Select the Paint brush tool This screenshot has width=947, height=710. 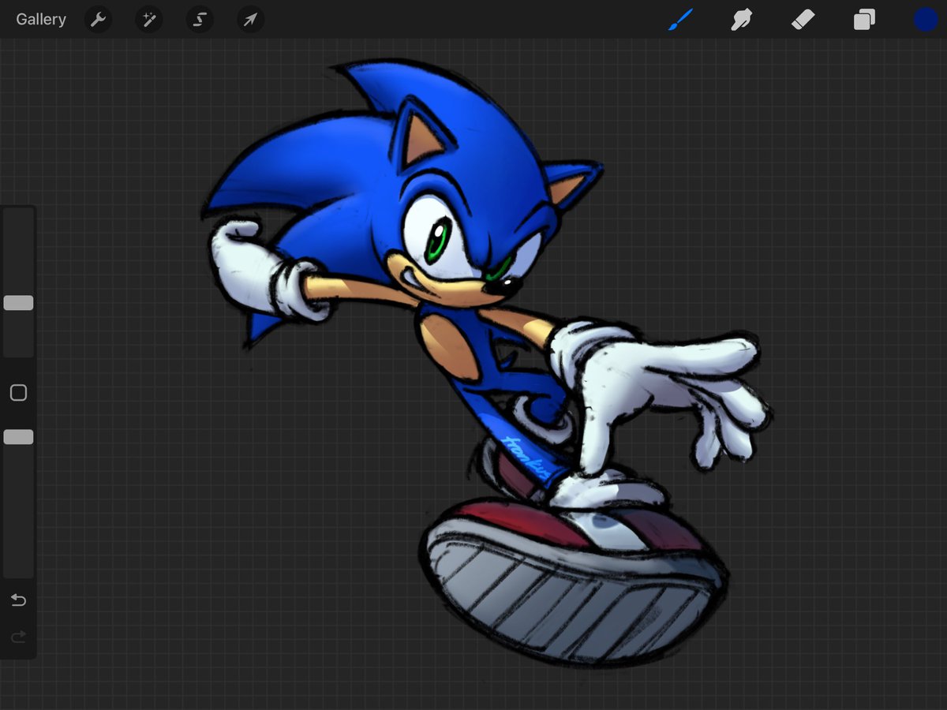(x=680, y=20)
